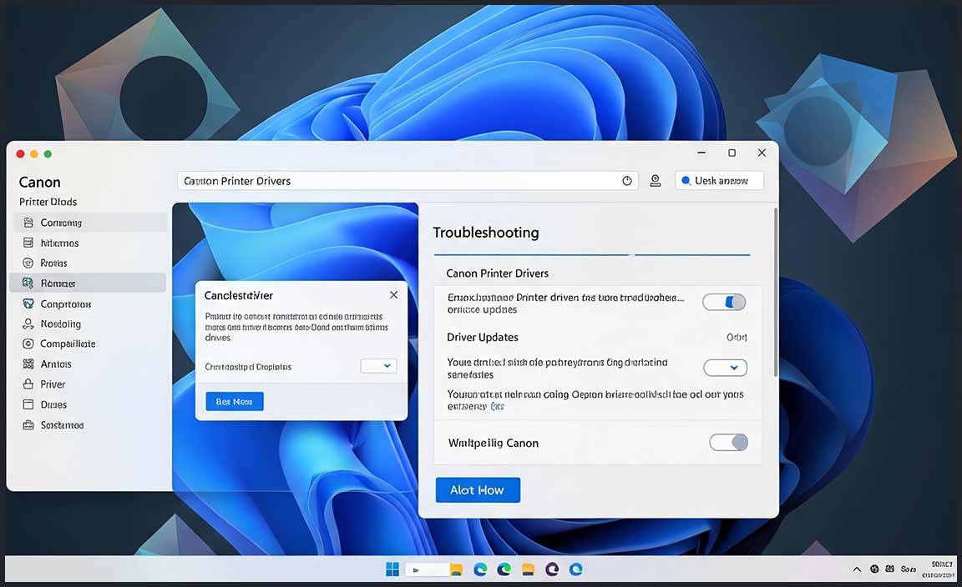The image size is (962, 587).
Task: Toggle the Printer driver updates switch
Action: 724,302
